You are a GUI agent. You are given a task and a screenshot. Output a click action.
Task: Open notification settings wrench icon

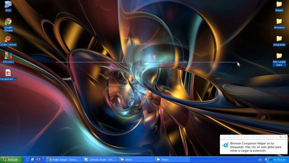tap(280, 137)
